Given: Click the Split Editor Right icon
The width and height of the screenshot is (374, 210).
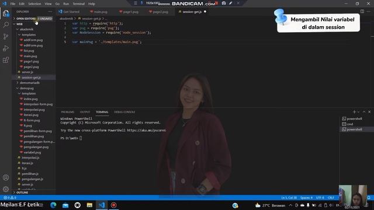Looking at the screenshot, I should 362,12.
